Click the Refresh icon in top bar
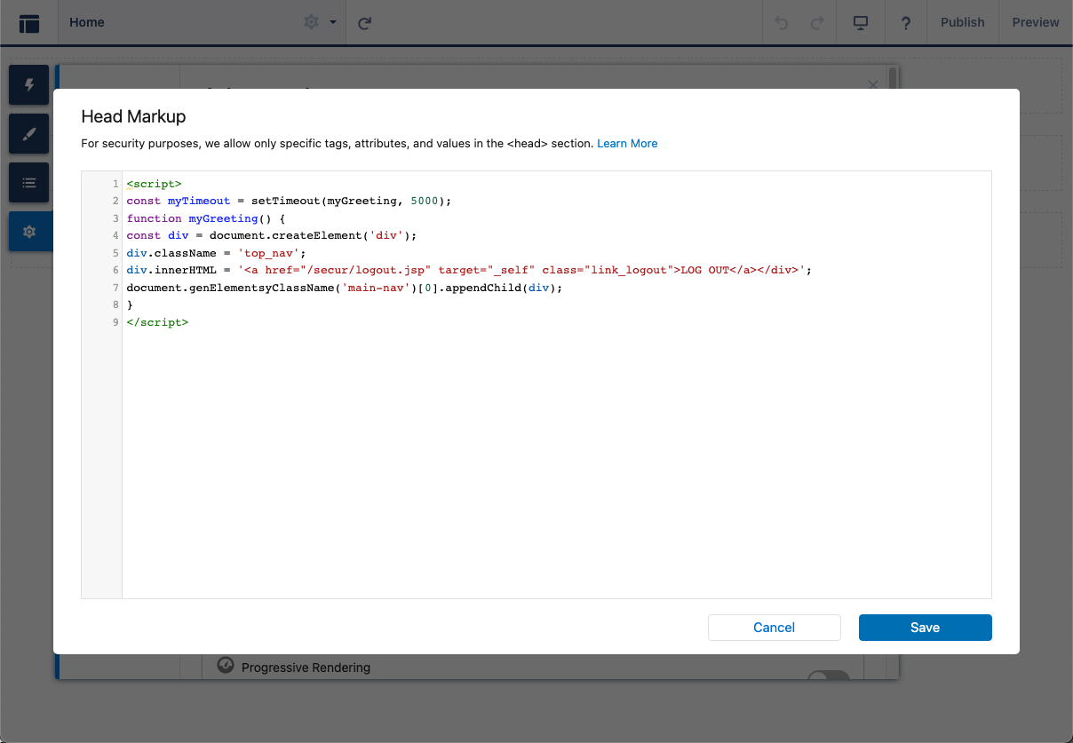1073x743 pixels. (x=364, y=23)
